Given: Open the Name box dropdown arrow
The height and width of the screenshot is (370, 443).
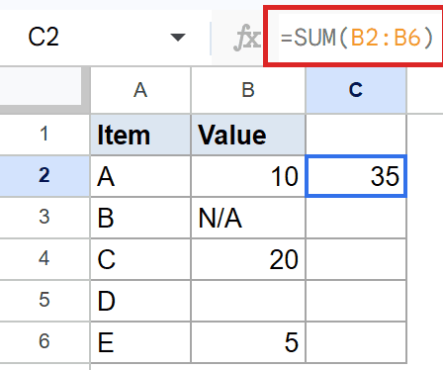Looking at the screenshot, I should [x=178, y=38].
